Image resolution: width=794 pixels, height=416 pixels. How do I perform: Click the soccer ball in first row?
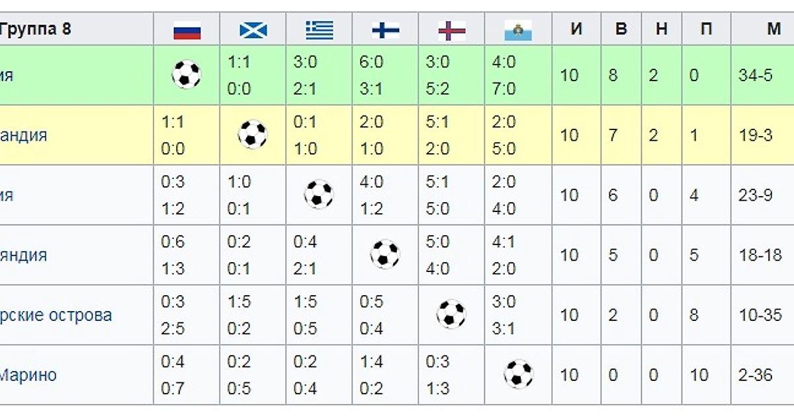coord(187,75)
